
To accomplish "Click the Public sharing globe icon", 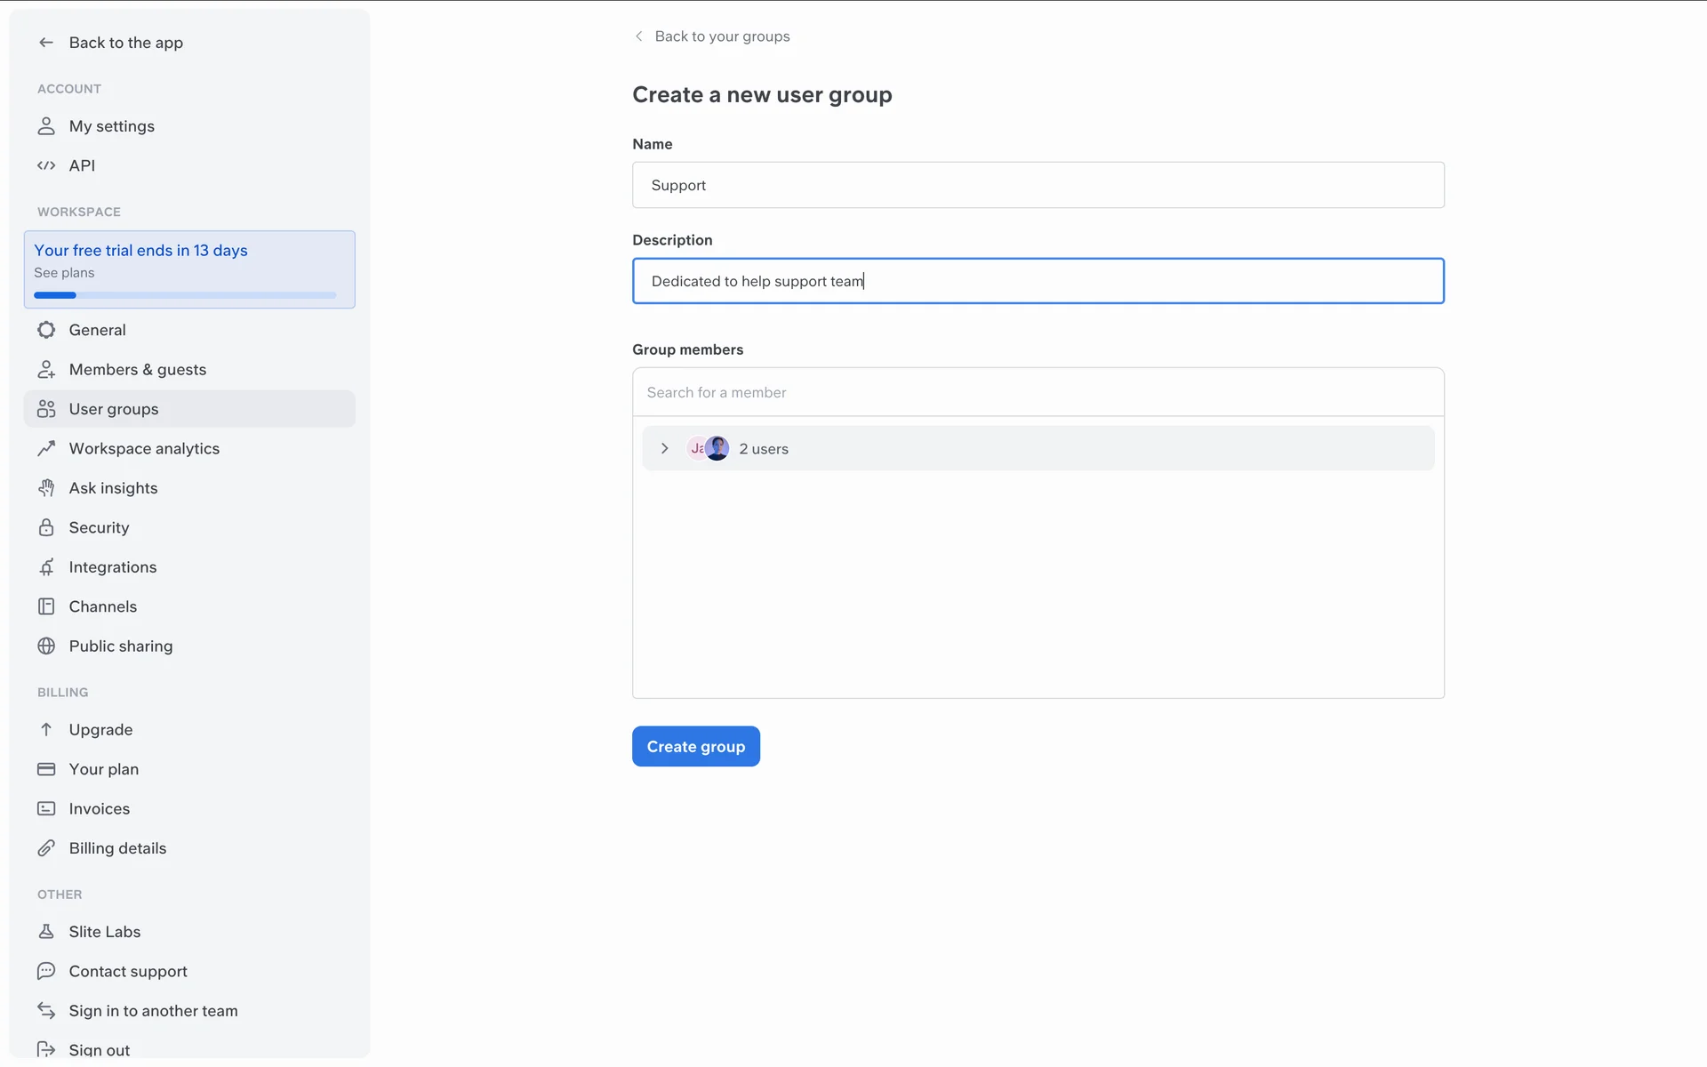I will [x=46, y=646].
